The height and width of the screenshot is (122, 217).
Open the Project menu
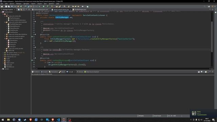coord(40,4)
